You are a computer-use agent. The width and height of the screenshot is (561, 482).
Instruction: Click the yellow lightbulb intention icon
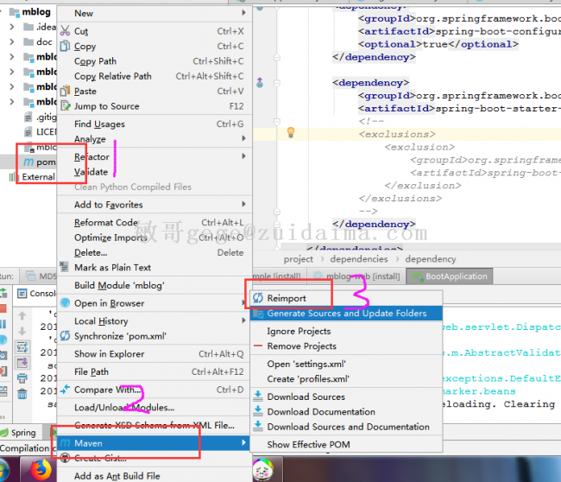pyautogui.click(x=291, y=132)
